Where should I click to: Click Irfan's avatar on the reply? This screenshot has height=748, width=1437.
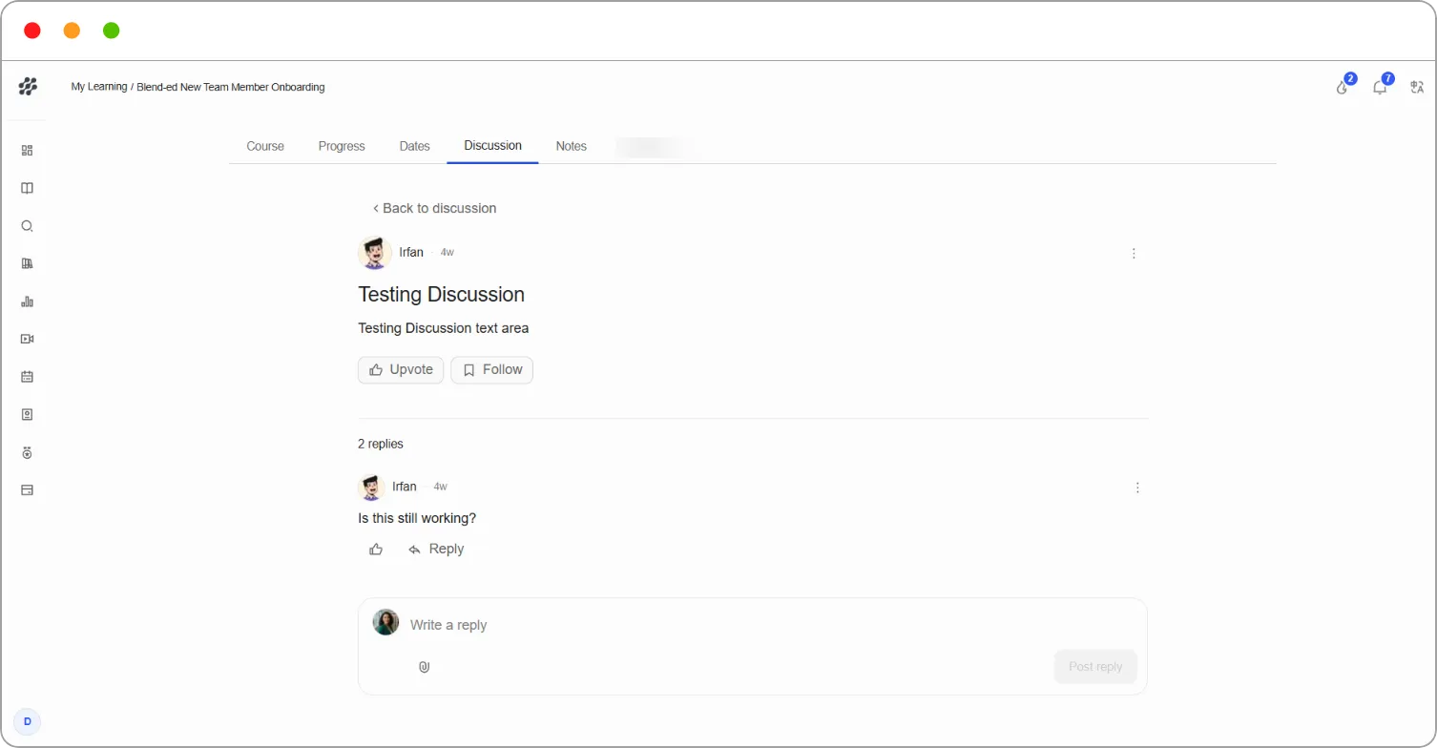click(x=371, y=487)
